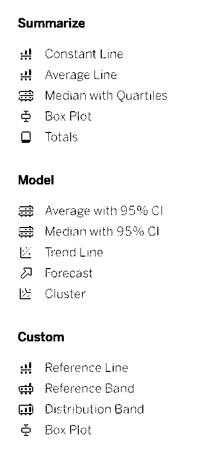Click the Summarize section heading
Viewport: 216px width, 452px height.
point(51,23)
